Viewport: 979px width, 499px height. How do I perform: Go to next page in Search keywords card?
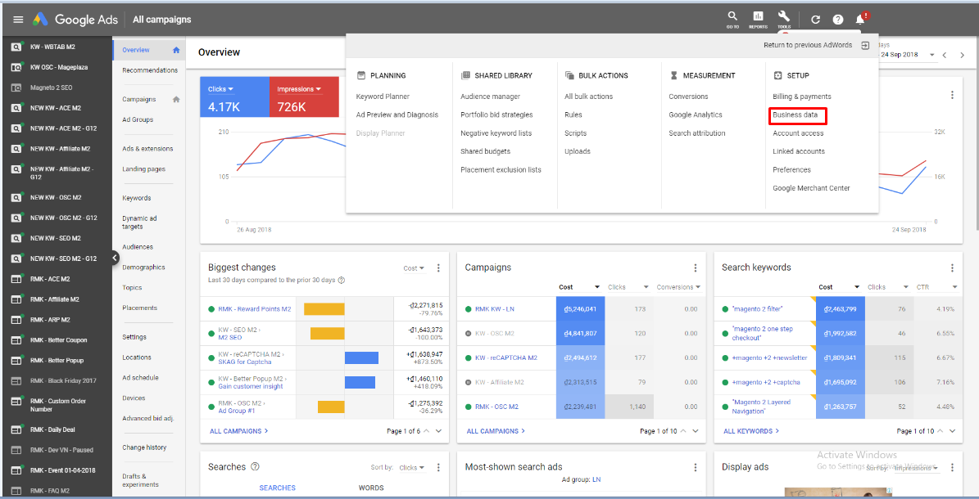coord(952,431)
